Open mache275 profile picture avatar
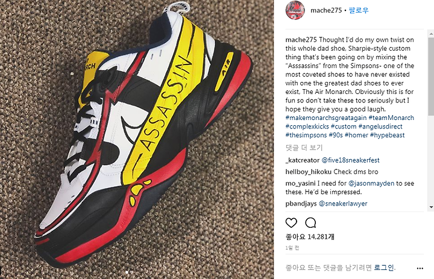 click(x=295, y=10)
